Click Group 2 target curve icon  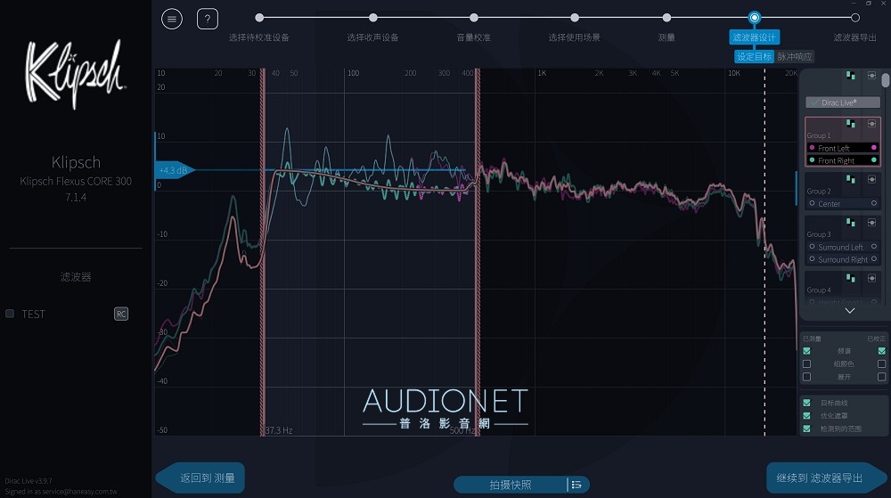click(x=871, y=179)
